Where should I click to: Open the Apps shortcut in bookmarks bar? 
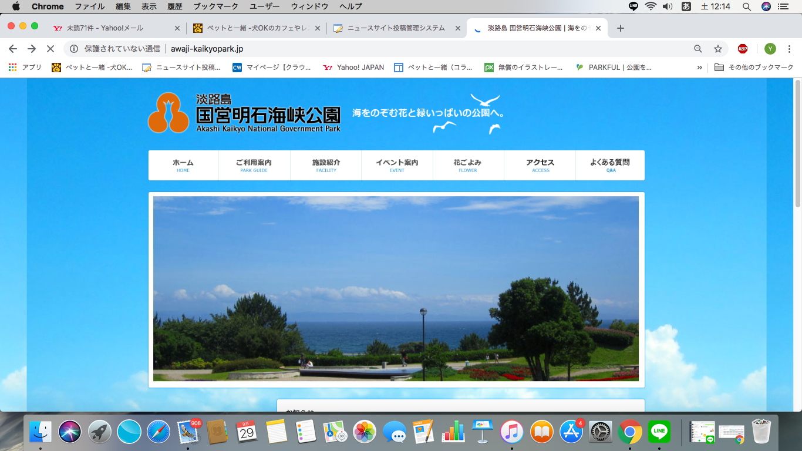coord(25,68)
